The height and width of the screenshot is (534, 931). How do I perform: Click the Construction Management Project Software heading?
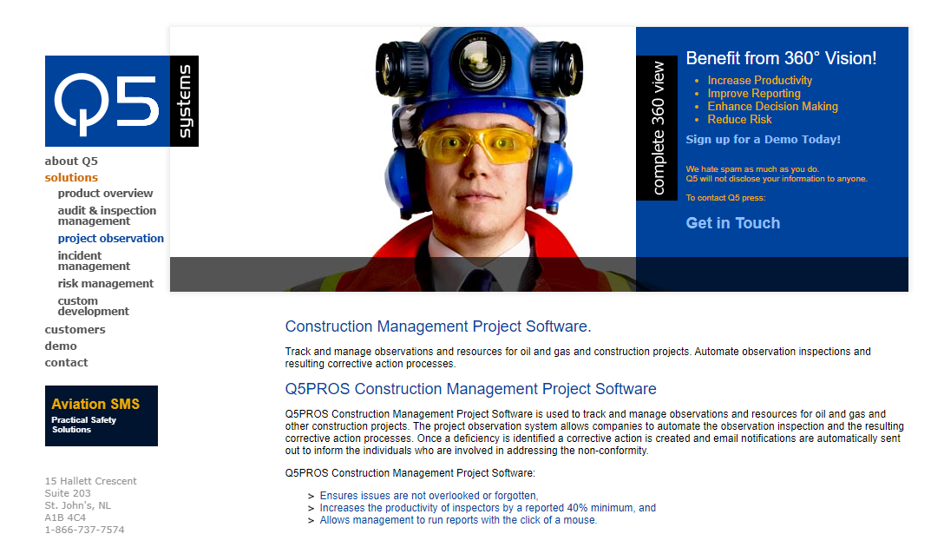pyautogui.click(x=437, y=327)
